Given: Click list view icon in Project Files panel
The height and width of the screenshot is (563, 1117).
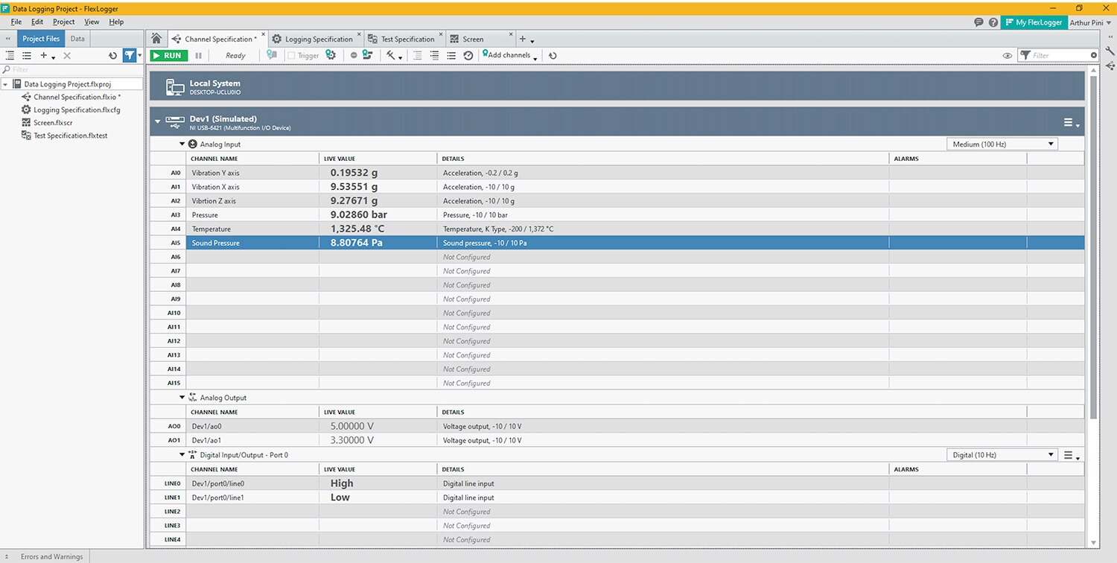Looking at the screenshot, I should click(x=27, y=56).
